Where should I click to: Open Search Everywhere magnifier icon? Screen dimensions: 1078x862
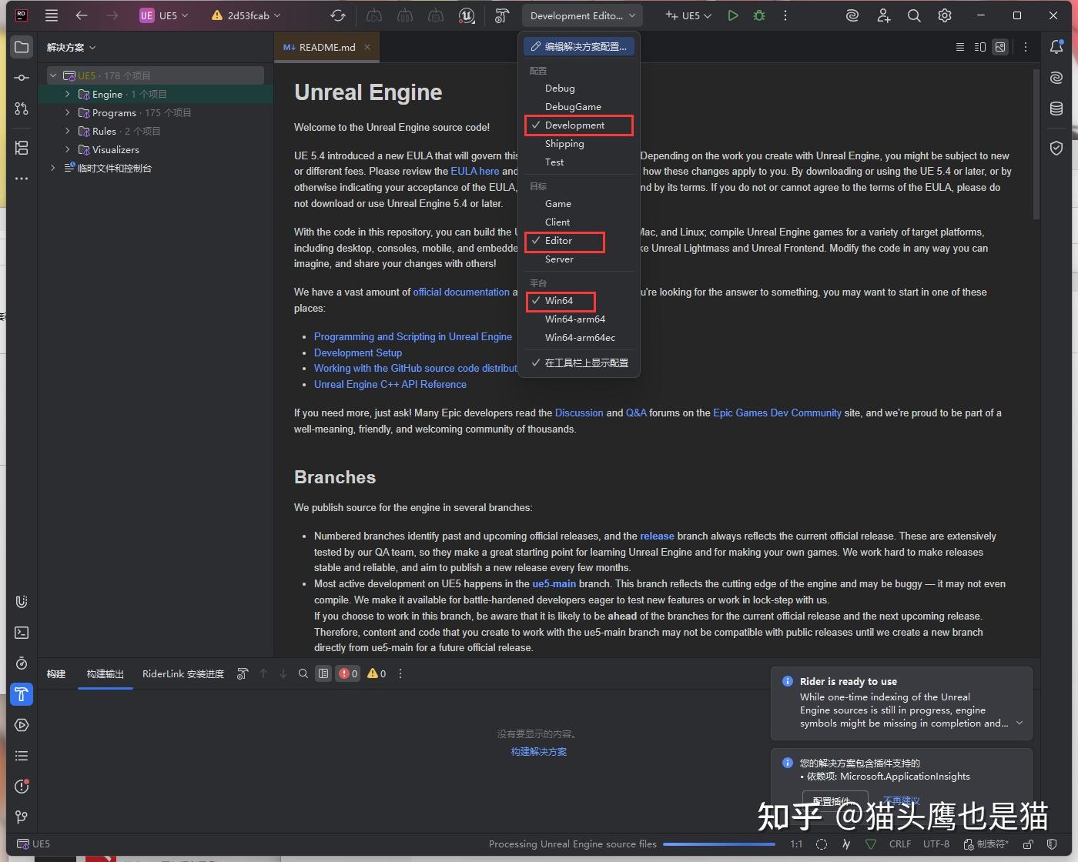(x=913, y=15)
